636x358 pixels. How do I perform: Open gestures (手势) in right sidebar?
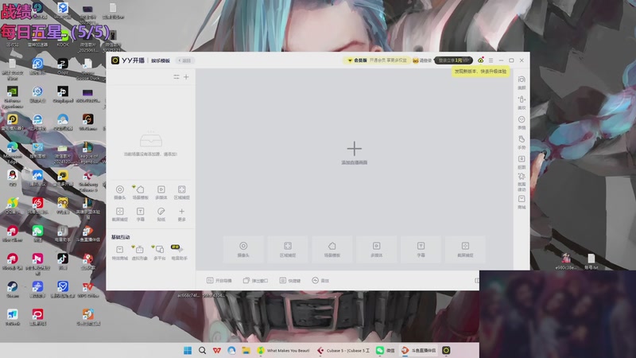[522, 142]
